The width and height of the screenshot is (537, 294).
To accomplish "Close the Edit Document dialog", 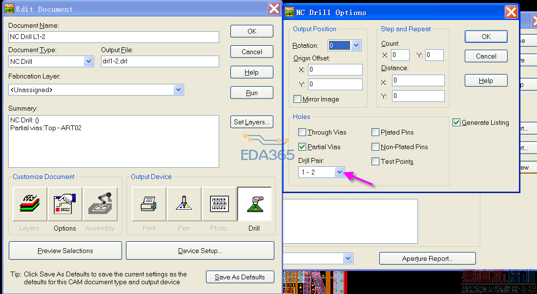I will (274, 9).
